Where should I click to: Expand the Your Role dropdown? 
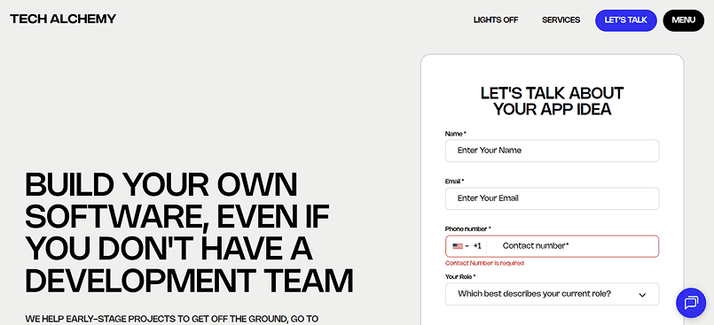(552, 294)
